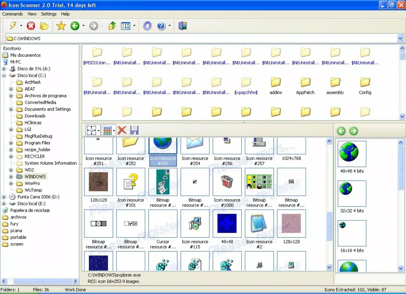Click the blue help question icon
The height and width of the screenshot is (294, 406).
[161, 26]
